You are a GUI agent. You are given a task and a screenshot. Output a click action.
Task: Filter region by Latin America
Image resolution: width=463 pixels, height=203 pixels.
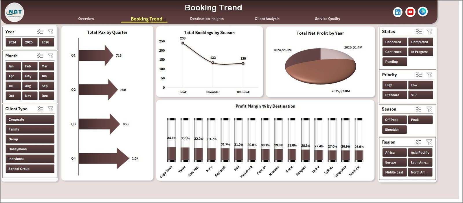coord(420,162)
